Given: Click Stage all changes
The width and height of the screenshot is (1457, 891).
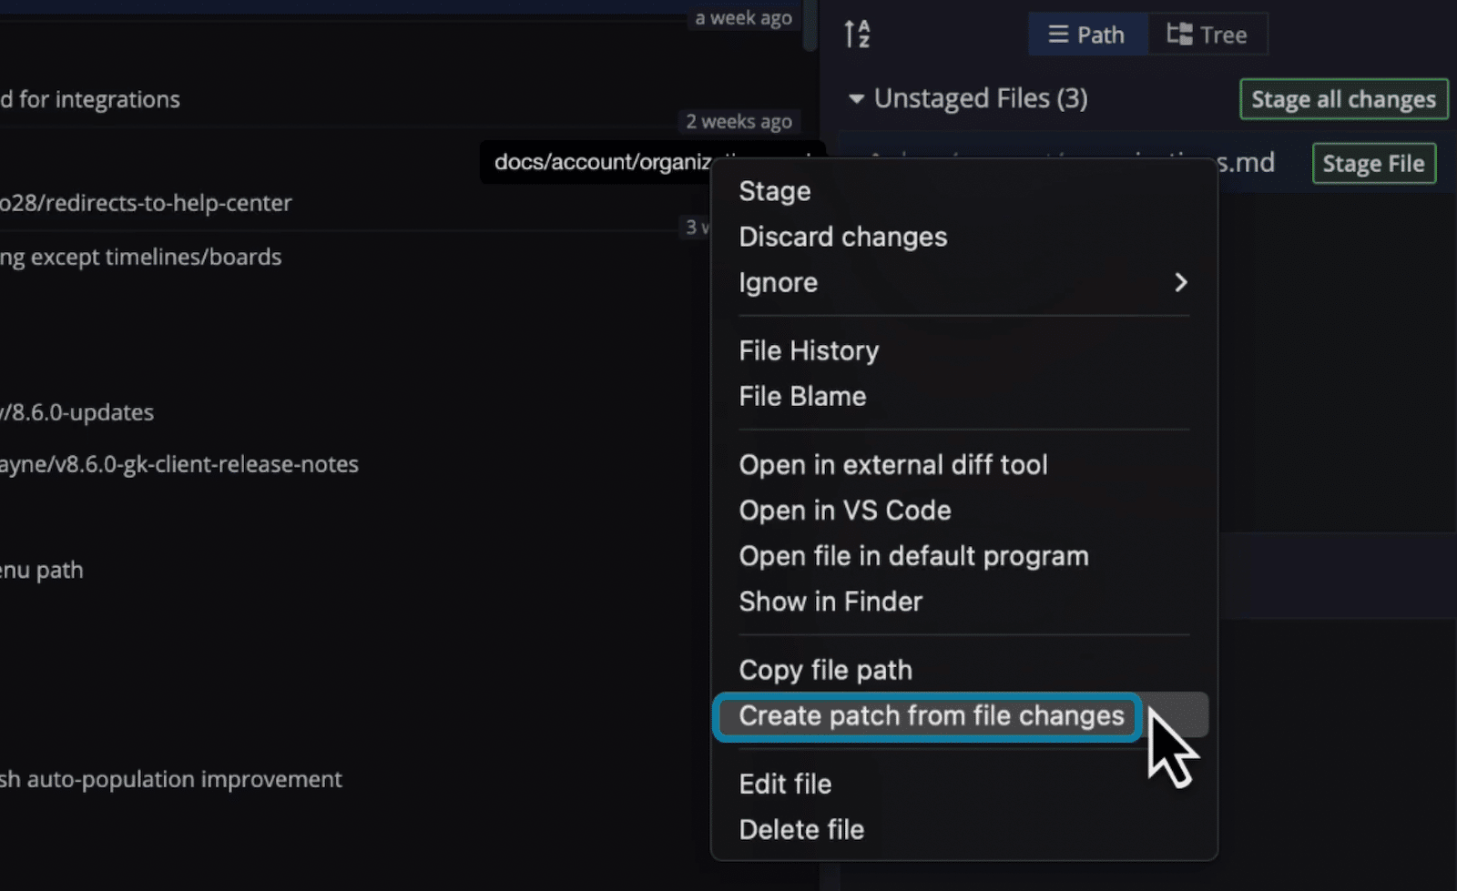Looking at the screenshot, I should tap(1343, 98).
